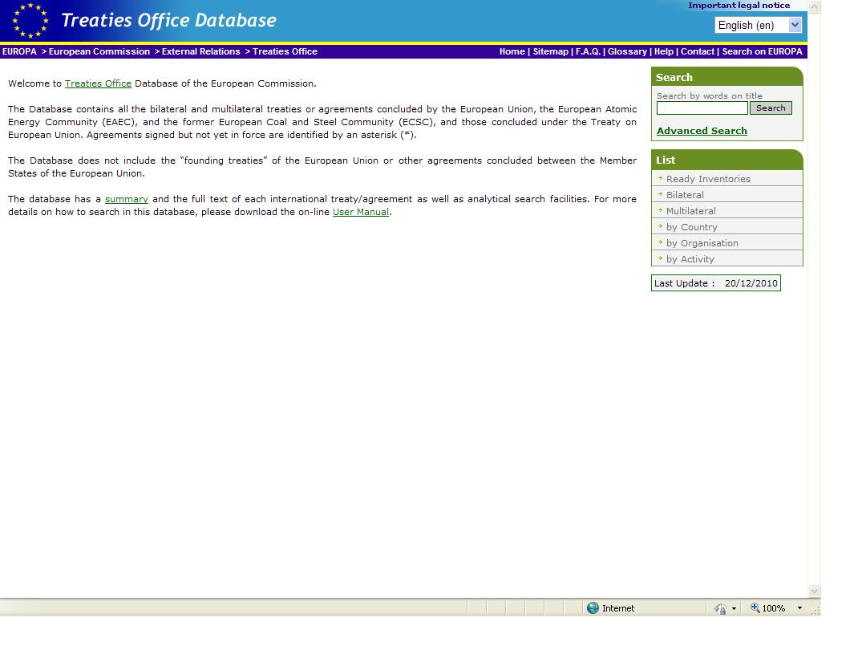The image size is (866, 650).
Task: Click the Internet zone globe icon
Action: coord(593,608)
